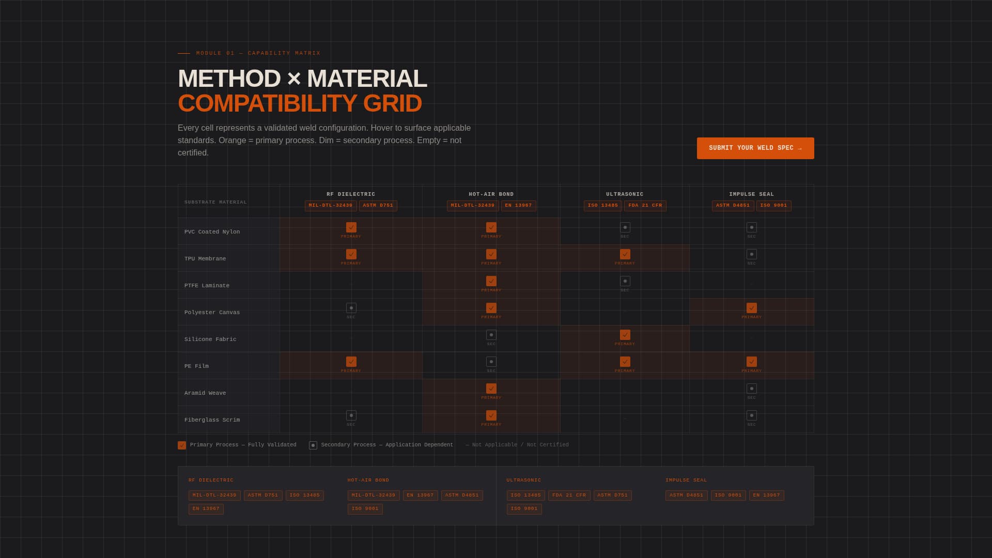Open the MIL-DTL-32439 badge under RF Dielectric

pos(330,206)
